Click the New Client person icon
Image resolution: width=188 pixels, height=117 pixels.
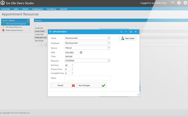123,38
